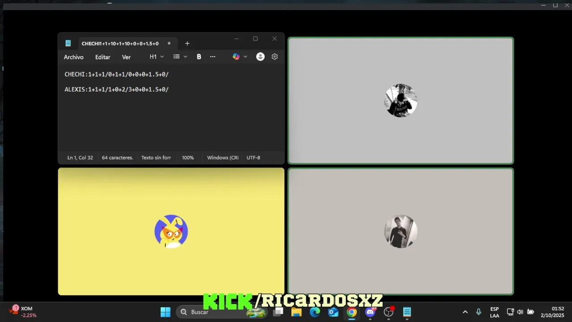Open the Archivo menu in Notepad
The height and width of the screenshot is (322, 572).
coord(74,57)
